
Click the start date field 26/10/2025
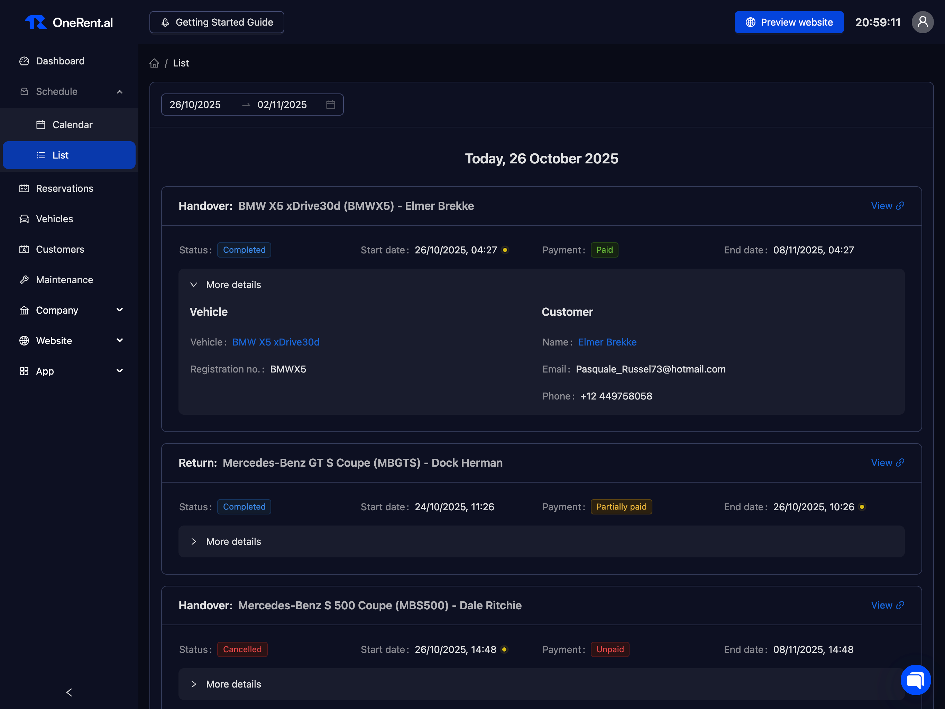point(195,105)
